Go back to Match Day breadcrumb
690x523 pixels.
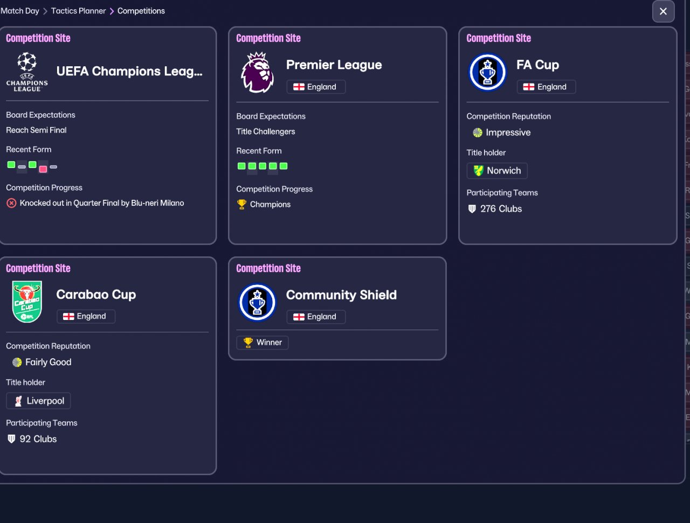pyautogui.click(x=20, y=11)
